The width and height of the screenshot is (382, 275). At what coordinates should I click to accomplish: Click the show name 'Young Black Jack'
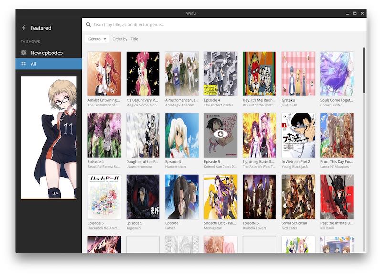click(295, 167)
